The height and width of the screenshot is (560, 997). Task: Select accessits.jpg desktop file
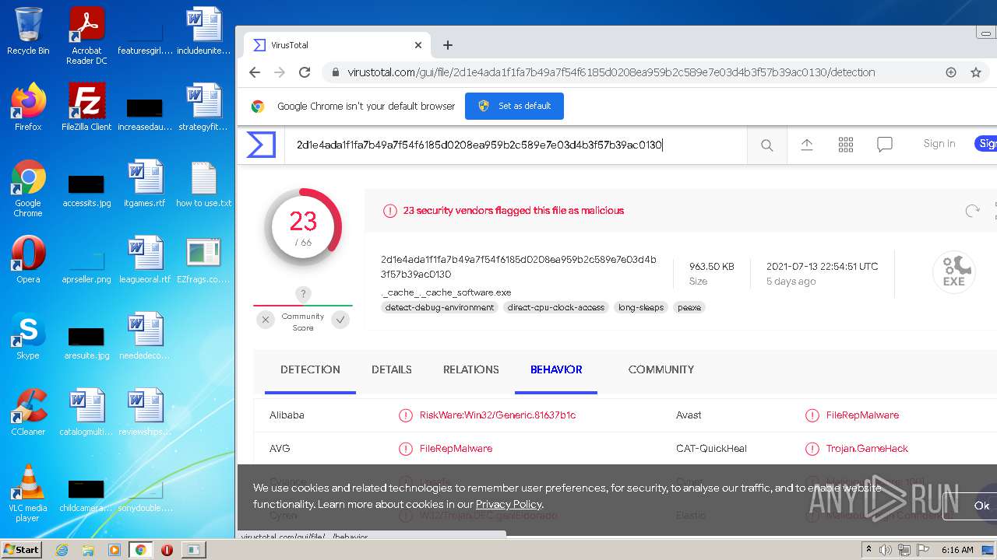(86, 189)
